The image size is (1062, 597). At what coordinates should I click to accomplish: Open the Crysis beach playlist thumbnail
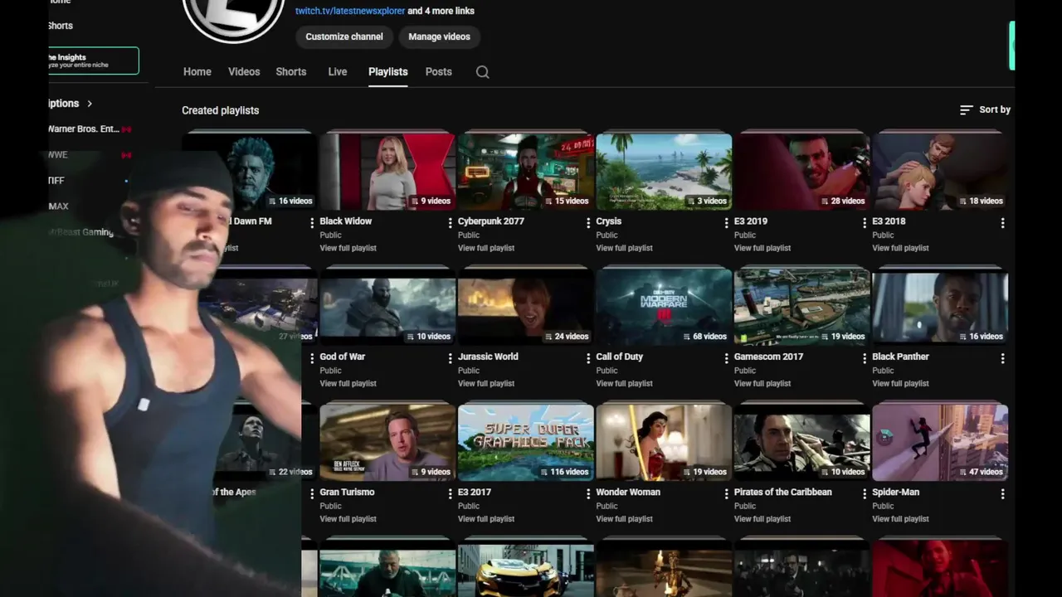[664, 172]
